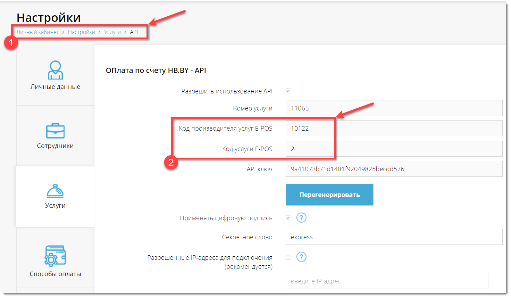The width and height of the screenshot is (511, 298).
Task: Switch to Сотрудники tab label
Action: pos(55,146)
